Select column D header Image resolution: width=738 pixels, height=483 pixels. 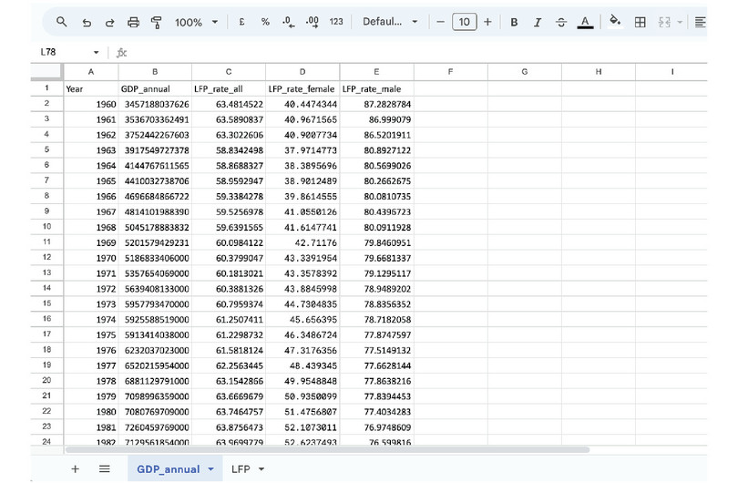click(x=302, y=72)
